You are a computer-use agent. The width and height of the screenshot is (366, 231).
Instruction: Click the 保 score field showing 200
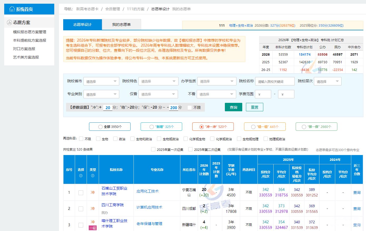174,108
